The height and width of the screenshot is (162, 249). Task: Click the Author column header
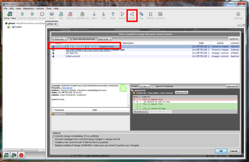click(x=220, y=43)
